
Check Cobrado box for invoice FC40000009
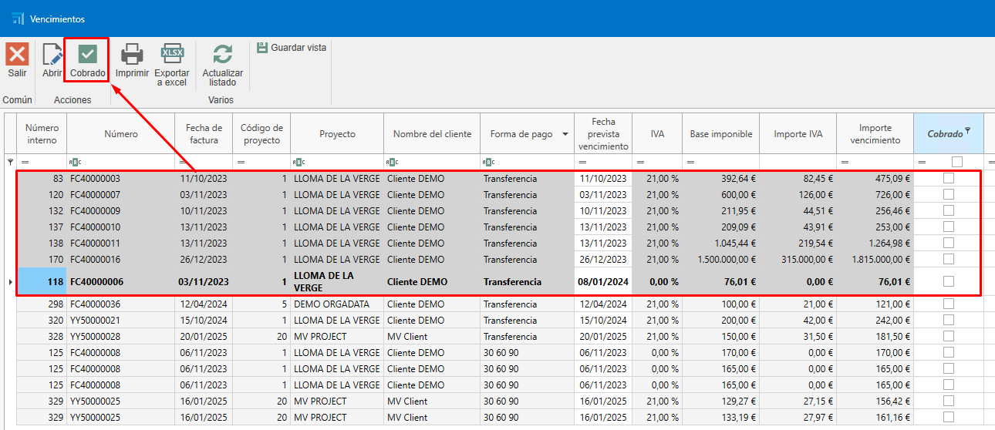(x=949, y=210)
